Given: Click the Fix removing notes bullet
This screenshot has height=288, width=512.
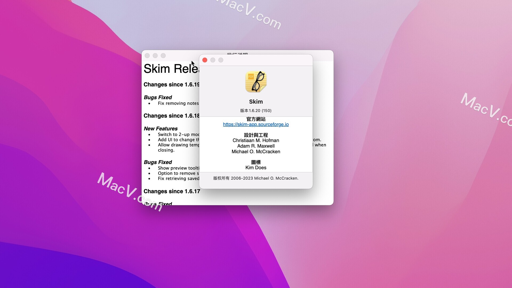Looking at the screenshot, I should tap(178, 103).
